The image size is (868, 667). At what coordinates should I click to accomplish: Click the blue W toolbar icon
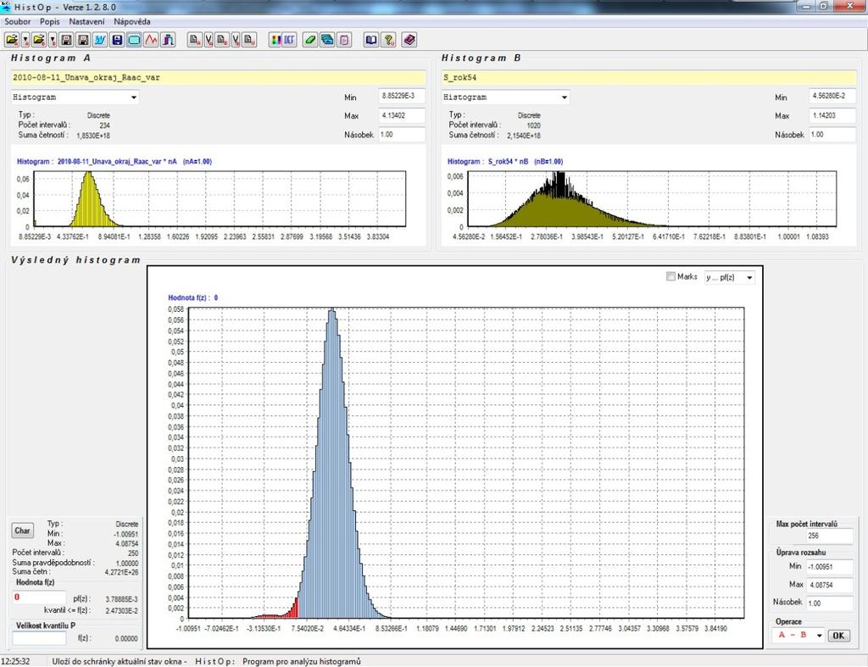tap(100, 40)
